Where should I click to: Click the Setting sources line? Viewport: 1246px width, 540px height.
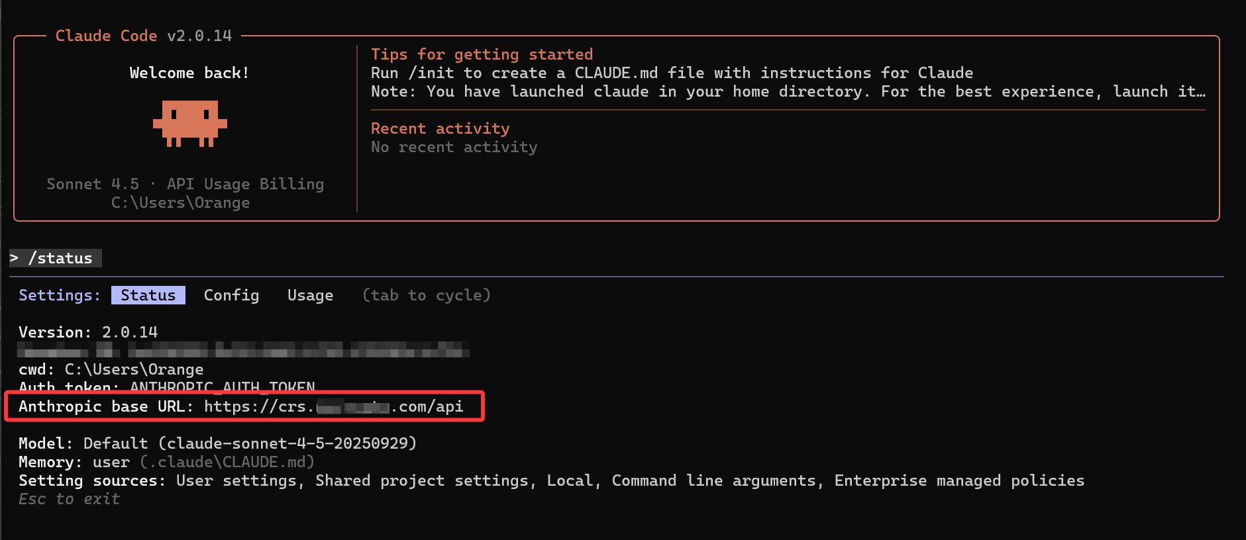click(x=551, y=480)
